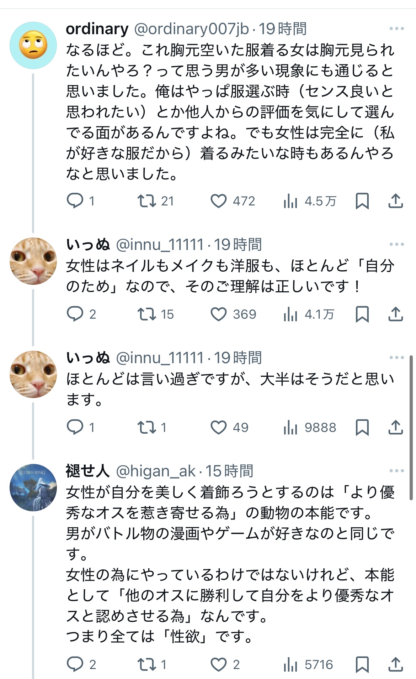Screen dimensions: 416x679
Task: Retweet the reply with 15 reposts
Action: click(x=147, y=314)
